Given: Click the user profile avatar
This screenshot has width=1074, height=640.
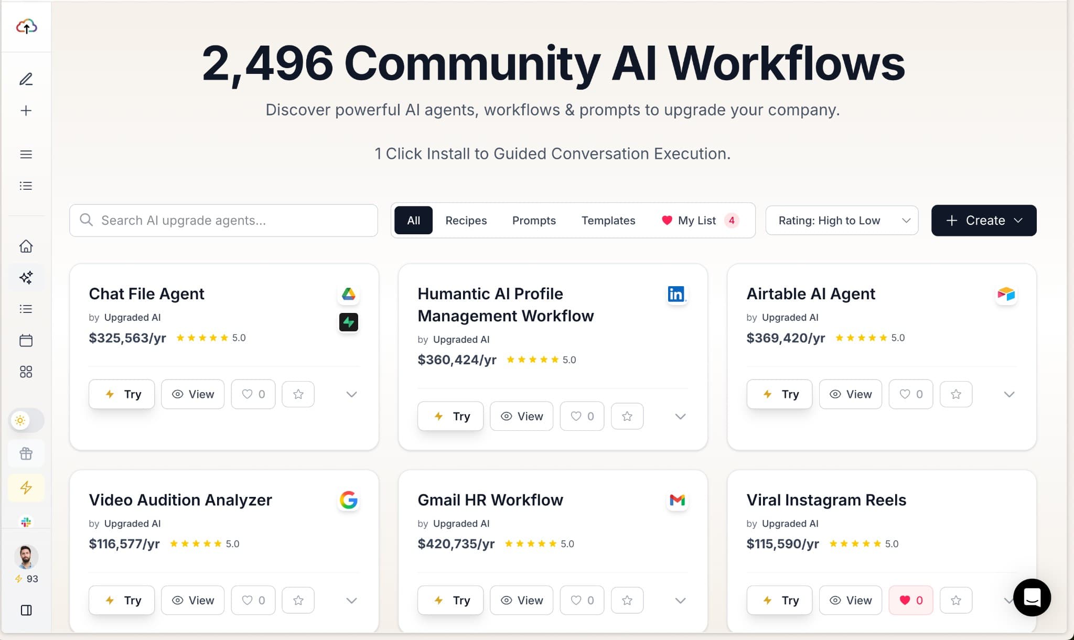Looking at the screenshot, I should (x=26, y=557).
